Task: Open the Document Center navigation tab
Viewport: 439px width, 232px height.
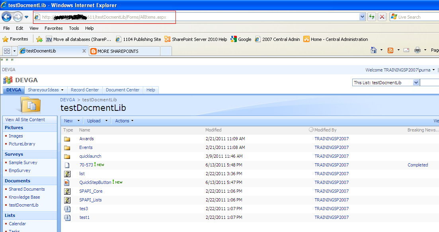Action: 123,90
